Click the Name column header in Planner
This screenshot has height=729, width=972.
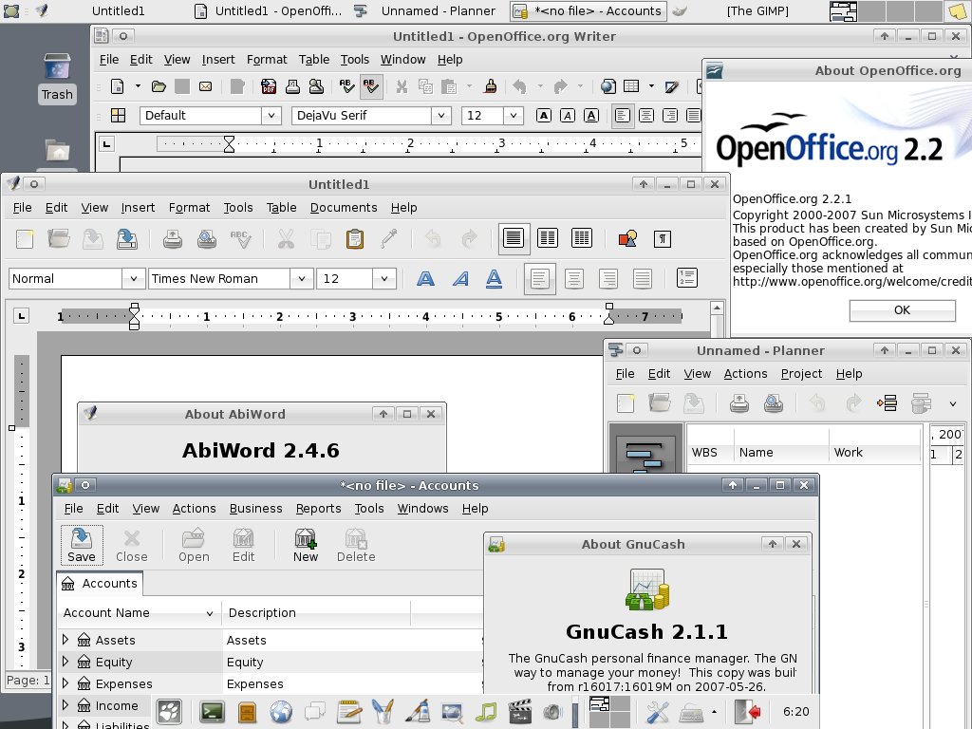pyautogui.click(x=781, y=453)
